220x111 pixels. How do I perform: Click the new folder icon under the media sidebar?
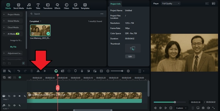pyautogui.click(x=4, y=63)
